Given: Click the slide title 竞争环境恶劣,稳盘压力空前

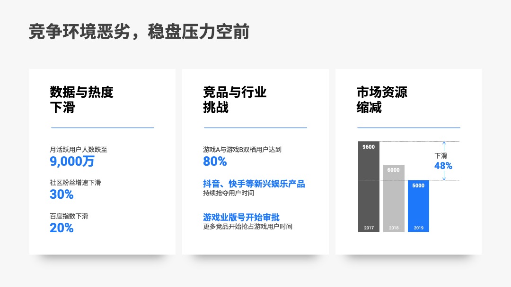Looking at the screenshot, I should coord(139,32).
